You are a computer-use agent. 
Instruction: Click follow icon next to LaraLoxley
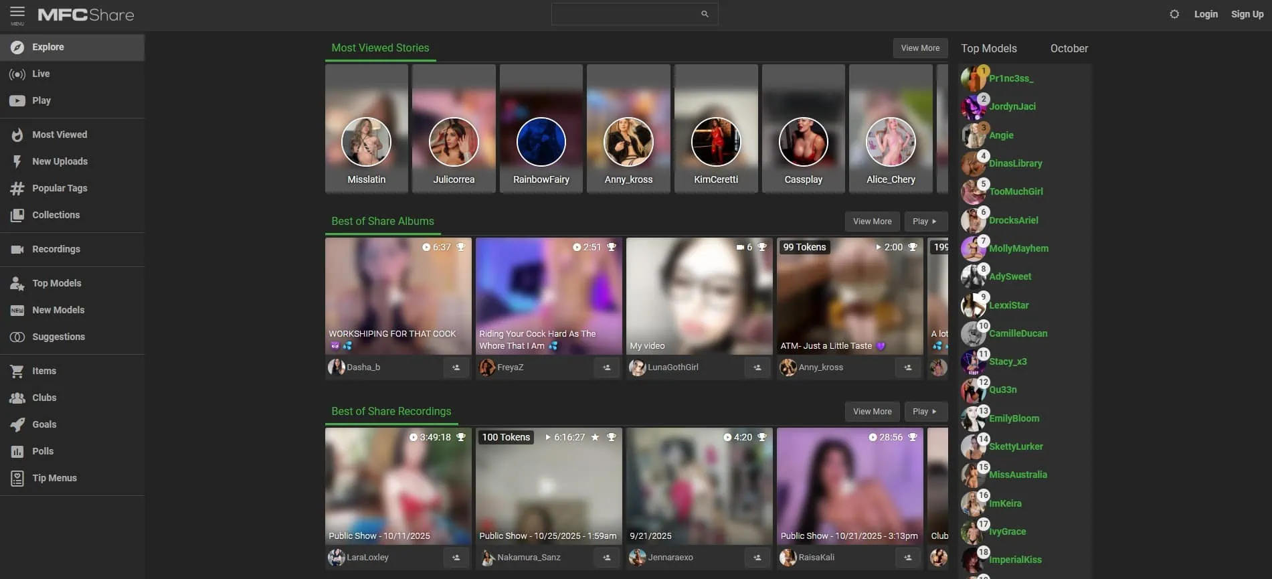[x=456, y=558]
